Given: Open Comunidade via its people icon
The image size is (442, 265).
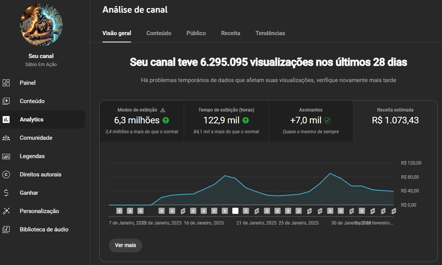Looking at the screenshot, I should [x=6, y=138].
